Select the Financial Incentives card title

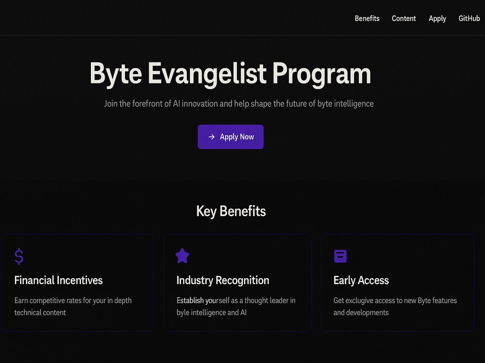58,280
